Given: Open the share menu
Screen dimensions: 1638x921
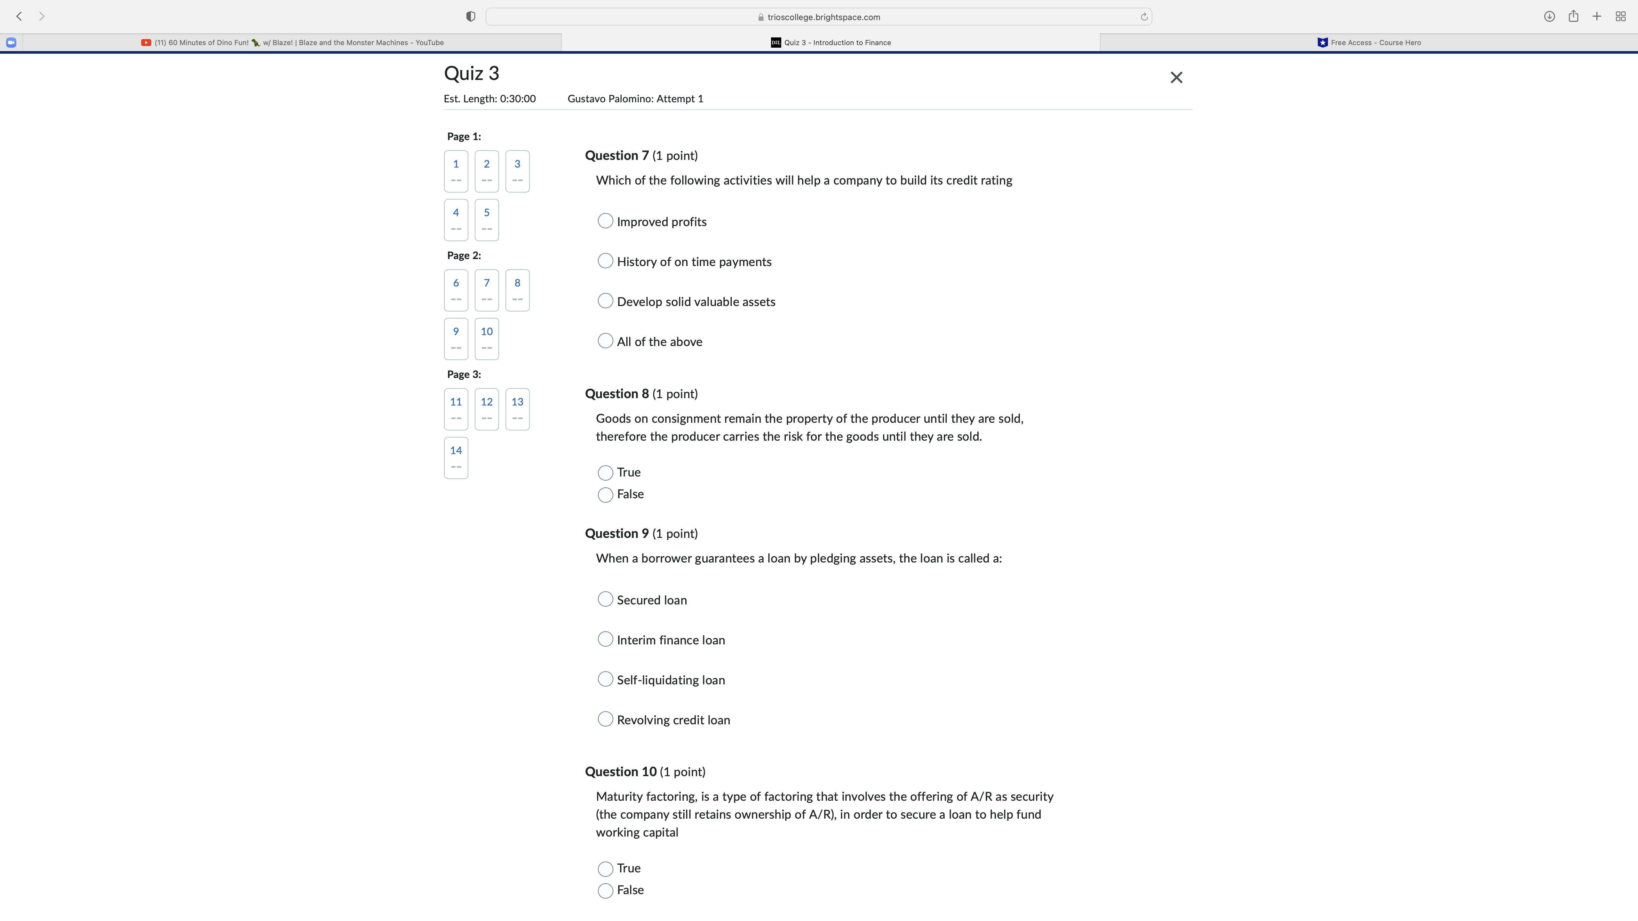Looking at the screenshot, I should [x=1574, y=16].
